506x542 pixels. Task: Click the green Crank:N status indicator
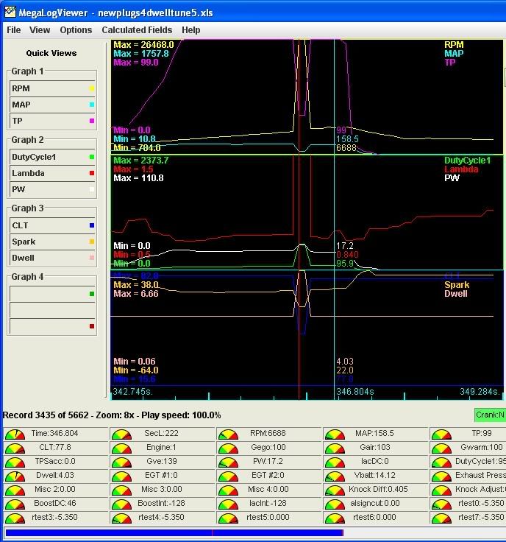490,415
